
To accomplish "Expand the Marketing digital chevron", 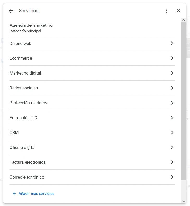I will (172, 73).
